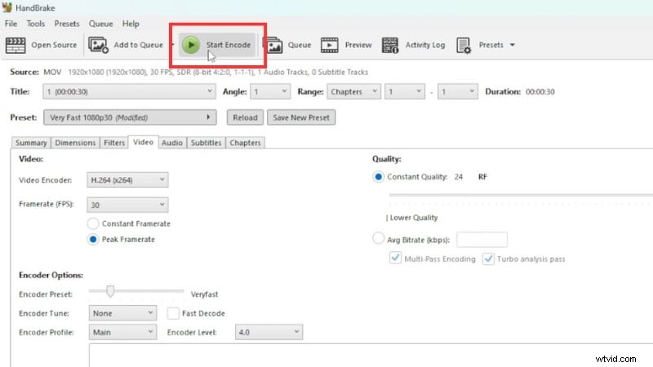Click the Presets document gear icon
Image resolution: width=653 pixels, height=367 pixels.
(x=464, y=45)
